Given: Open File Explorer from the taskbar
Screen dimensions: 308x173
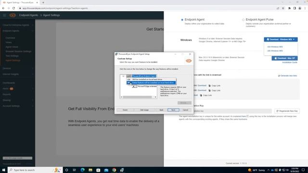Looking at the screenshot, I should [x=90, y=170].
